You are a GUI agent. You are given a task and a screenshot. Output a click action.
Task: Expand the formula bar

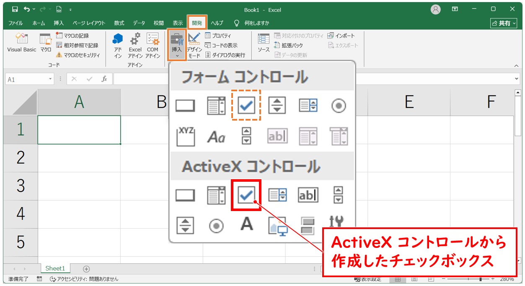tap(517, 79)
